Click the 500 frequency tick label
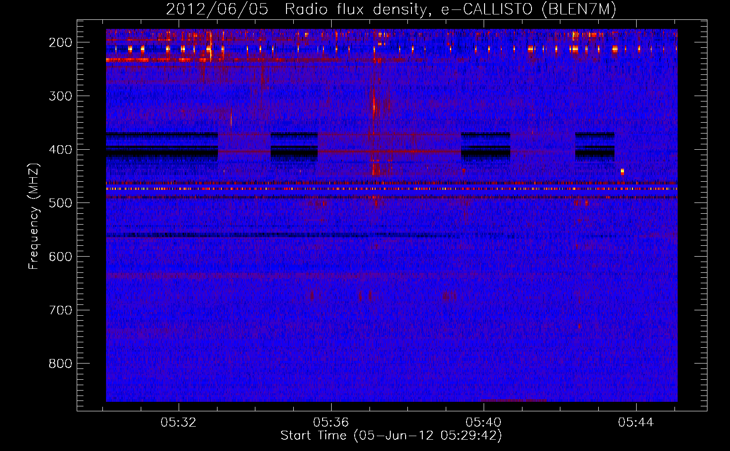The height and width of the screenshot is (451, 730). (60, 203)
